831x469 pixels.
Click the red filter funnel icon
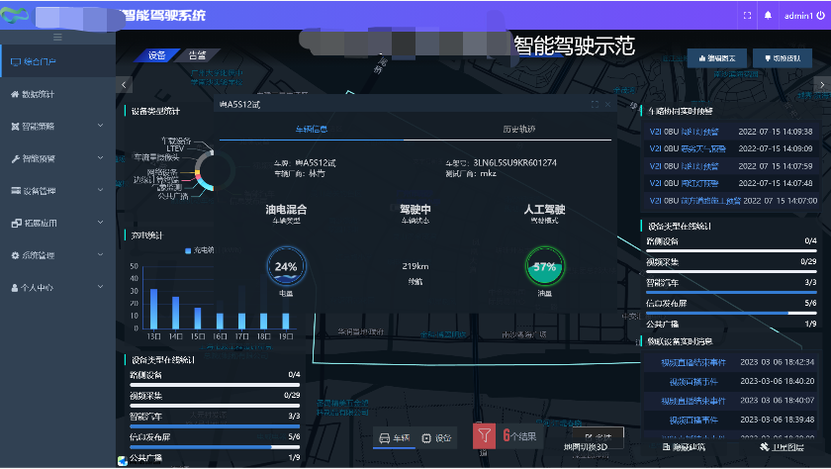[483, 435]
